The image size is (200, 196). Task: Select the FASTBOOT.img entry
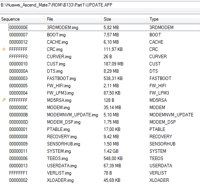(104, 78)
